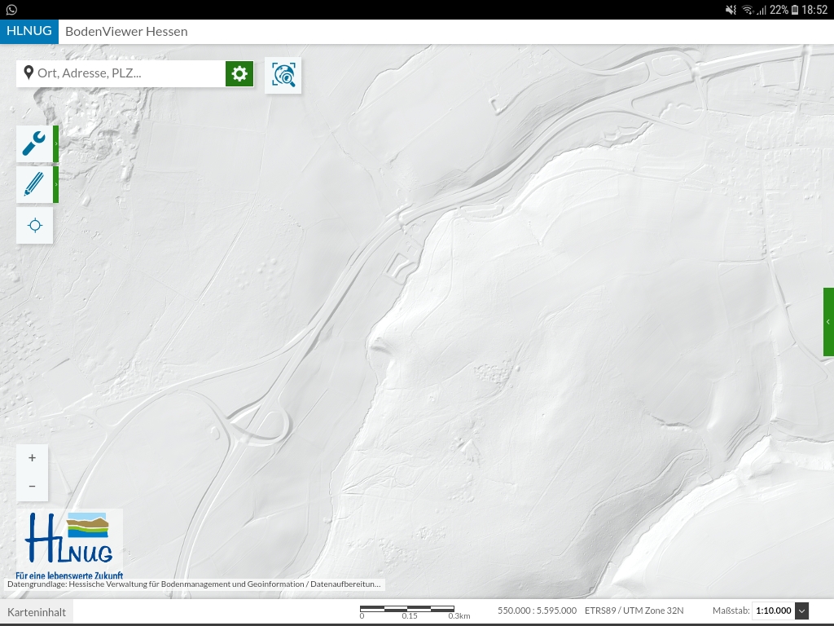Image resolution: width=834 pixels, height=626 pixels.
Task: Open the Karteninhalt tab
Action: [37, 611]
